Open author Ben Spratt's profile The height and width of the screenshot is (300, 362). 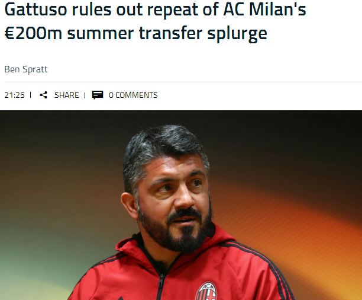[x=26, y=69]
